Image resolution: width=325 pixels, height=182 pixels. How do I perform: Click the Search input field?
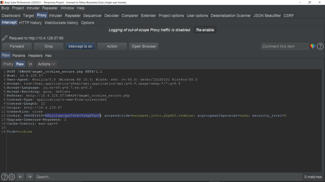coord(168,177)
